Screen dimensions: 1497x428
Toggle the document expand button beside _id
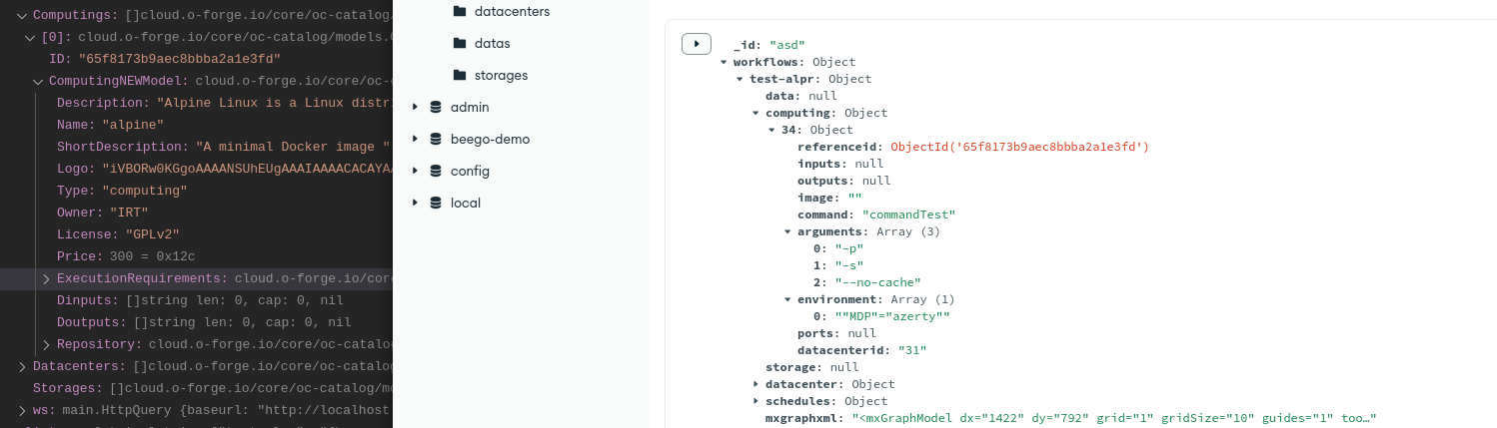click(696, 44)
